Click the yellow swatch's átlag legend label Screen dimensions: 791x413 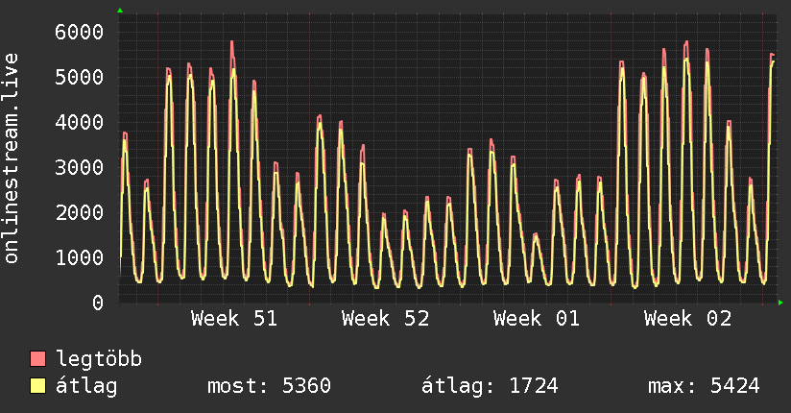click(x=86, y=386)
